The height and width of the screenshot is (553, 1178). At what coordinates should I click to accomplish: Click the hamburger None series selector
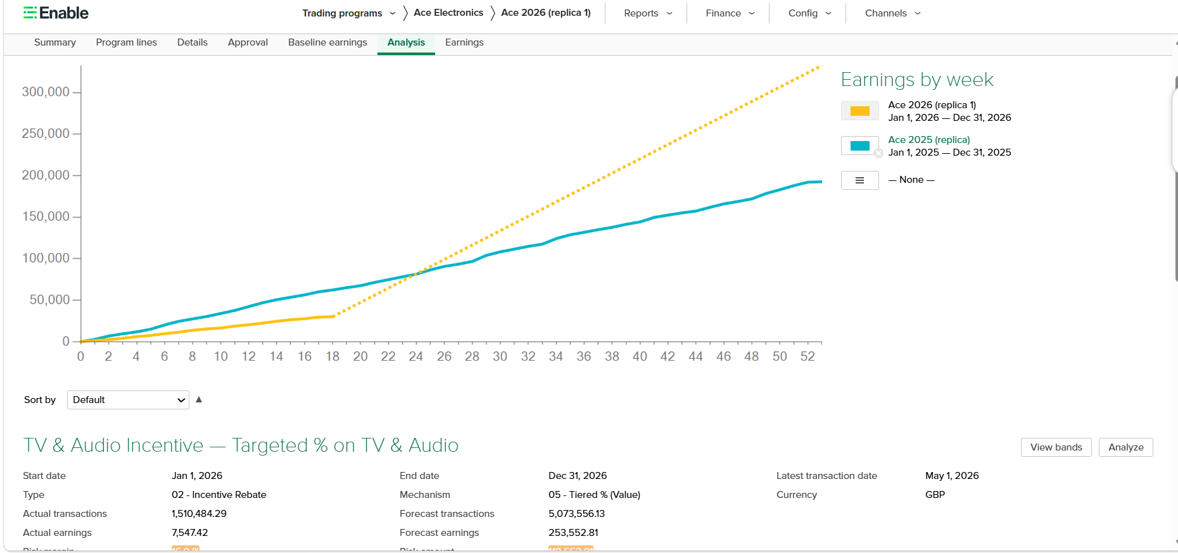click(859, 180)
